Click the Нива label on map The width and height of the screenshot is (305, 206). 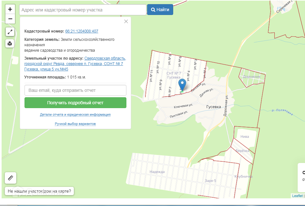coord(245,136)
